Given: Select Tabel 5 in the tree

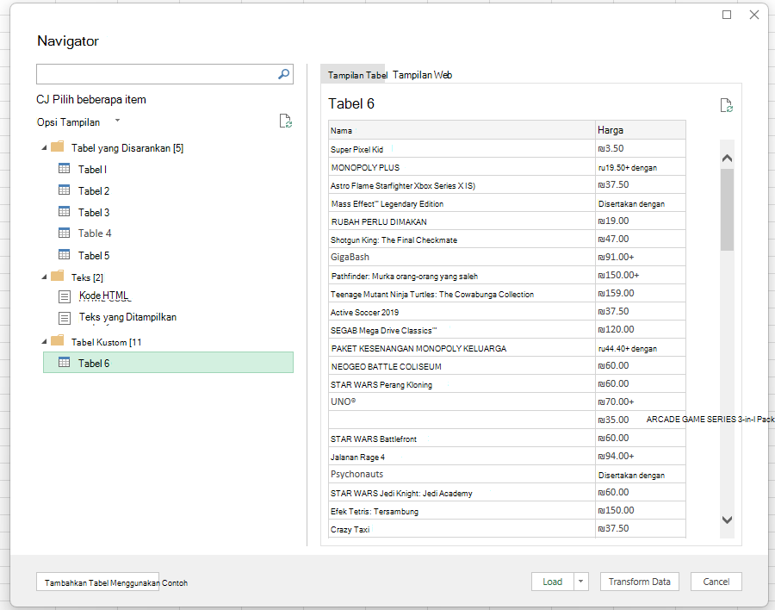Looking at the screenshot, I should pos(93,256).
